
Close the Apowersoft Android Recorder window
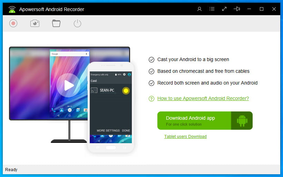tap(274, 9)
